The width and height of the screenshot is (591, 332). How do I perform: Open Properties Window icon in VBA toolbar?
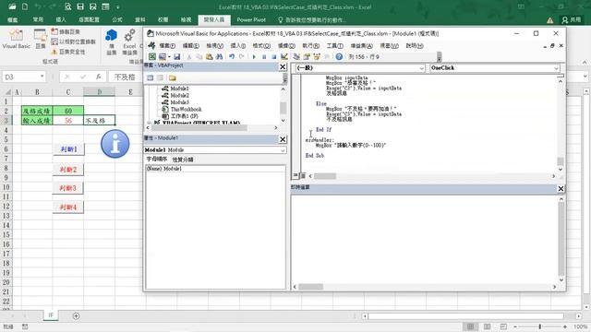tap(307, 57)
